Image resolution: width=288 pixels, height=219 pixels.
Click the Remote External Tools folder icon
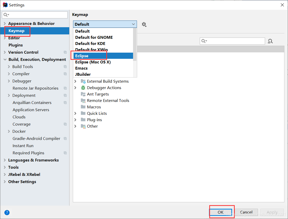click(x=83, y=101)
